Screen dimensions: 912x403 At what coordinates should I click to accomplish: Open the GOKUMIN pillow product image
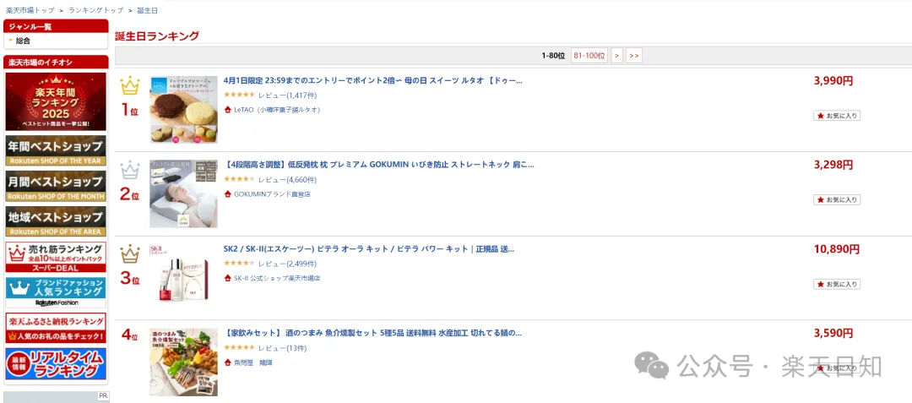pos(183,193)
